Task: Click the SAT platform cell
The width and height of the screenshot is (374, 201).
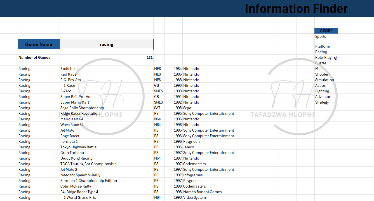Action: (157, 108)
